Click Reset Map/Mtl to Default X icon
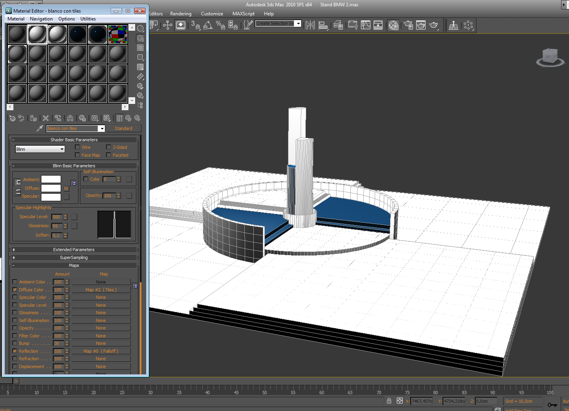569x411 pixels. (x=46, y=118)
